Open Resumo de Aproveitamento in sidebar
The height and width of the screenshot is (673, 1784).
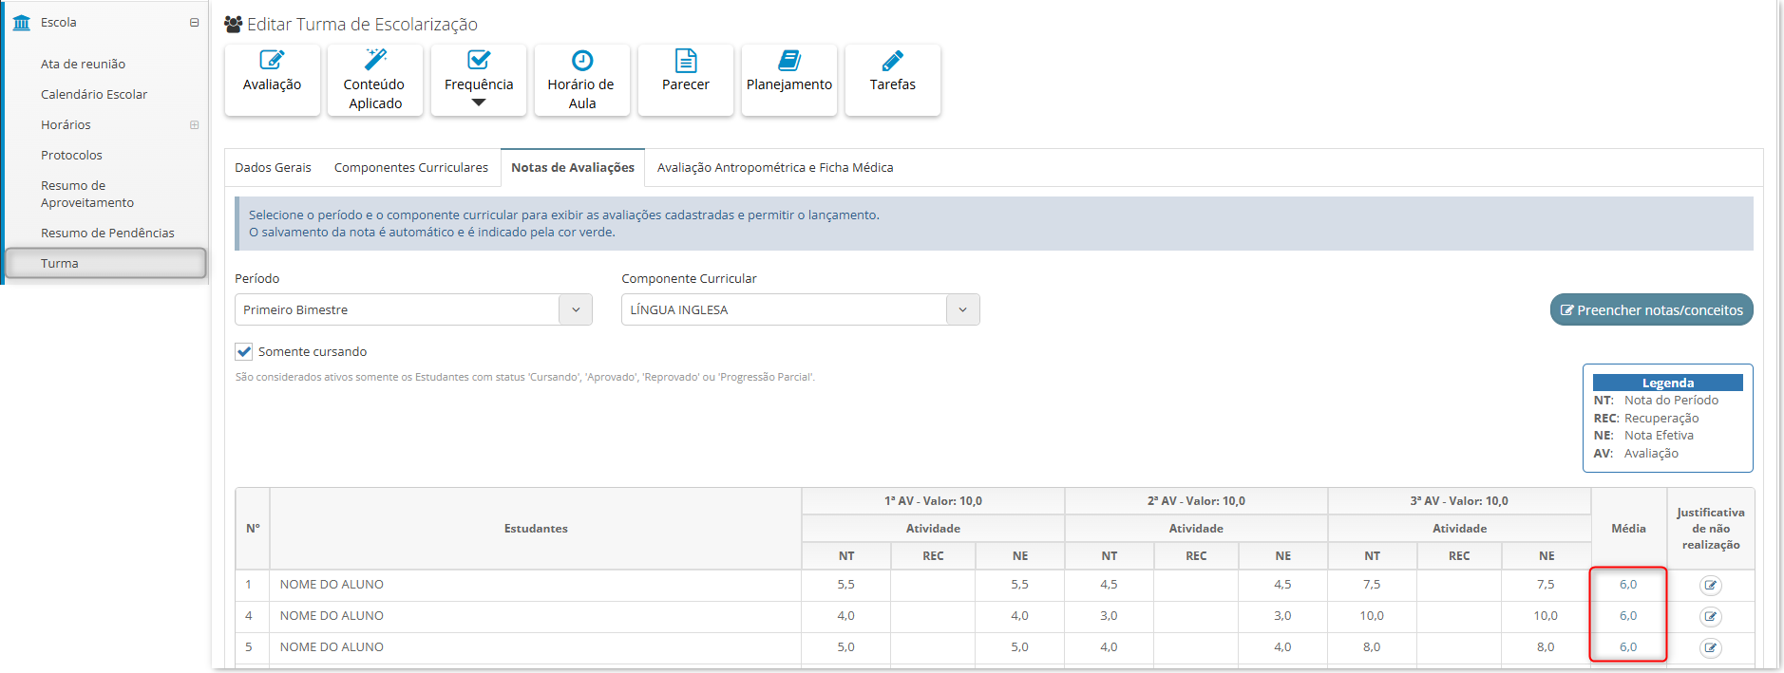pos(87,195)
